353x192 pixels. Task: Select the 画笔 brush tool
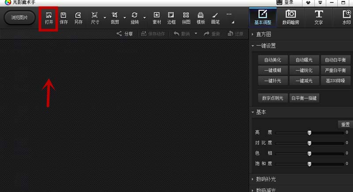pos(215,18)
